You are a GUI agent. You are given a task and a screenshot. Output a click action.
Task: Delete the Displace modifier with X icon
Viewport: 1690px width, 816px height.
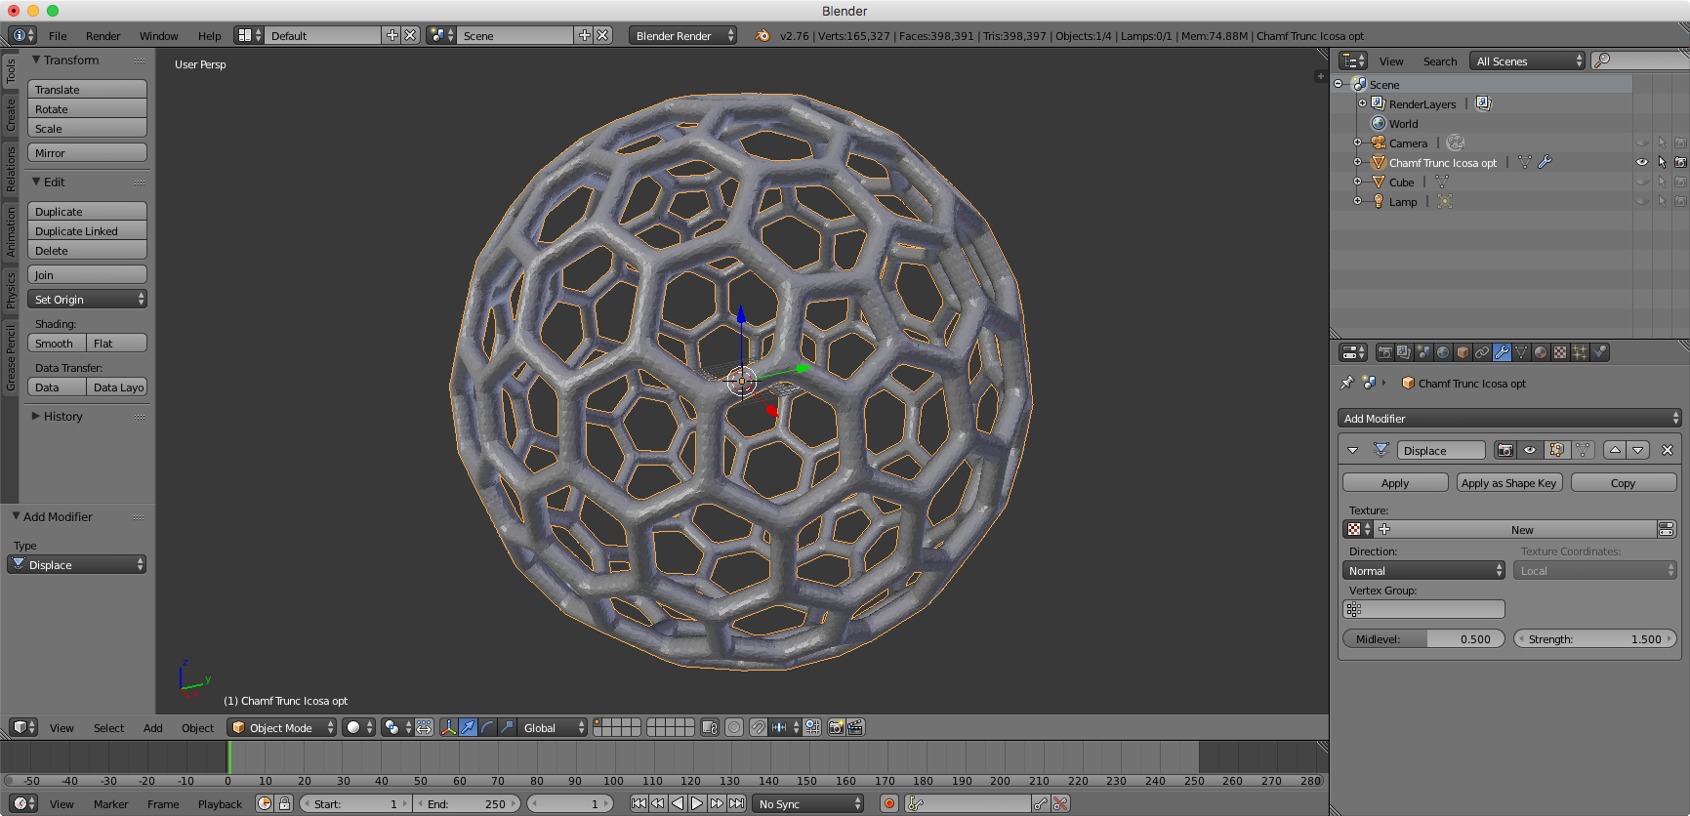(1668, 450)
